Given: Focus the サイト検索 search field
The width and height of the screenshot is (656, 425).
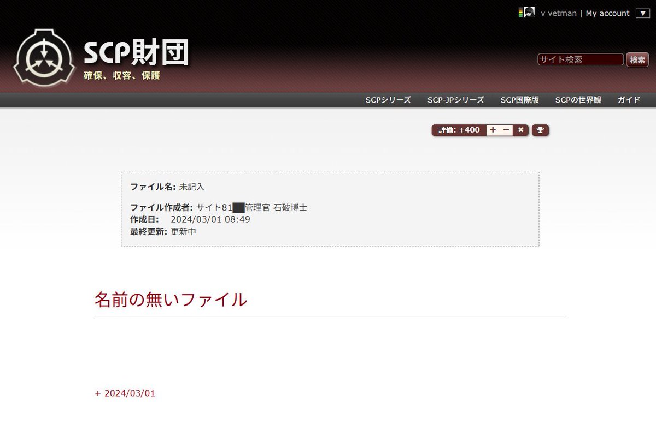Looking at the screenshot, I should 581,59.
